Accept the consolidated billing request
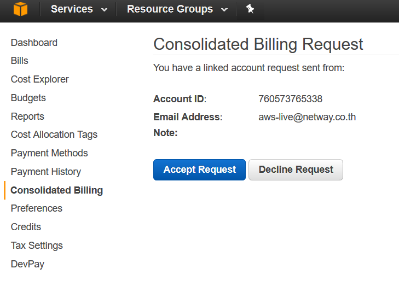 (x=199, y=170)
